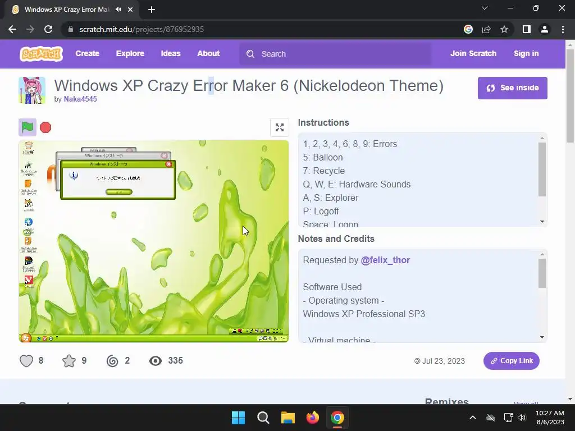575x431 pixels.
Task: Open Join Scratch link
Action: click(473, 53)
